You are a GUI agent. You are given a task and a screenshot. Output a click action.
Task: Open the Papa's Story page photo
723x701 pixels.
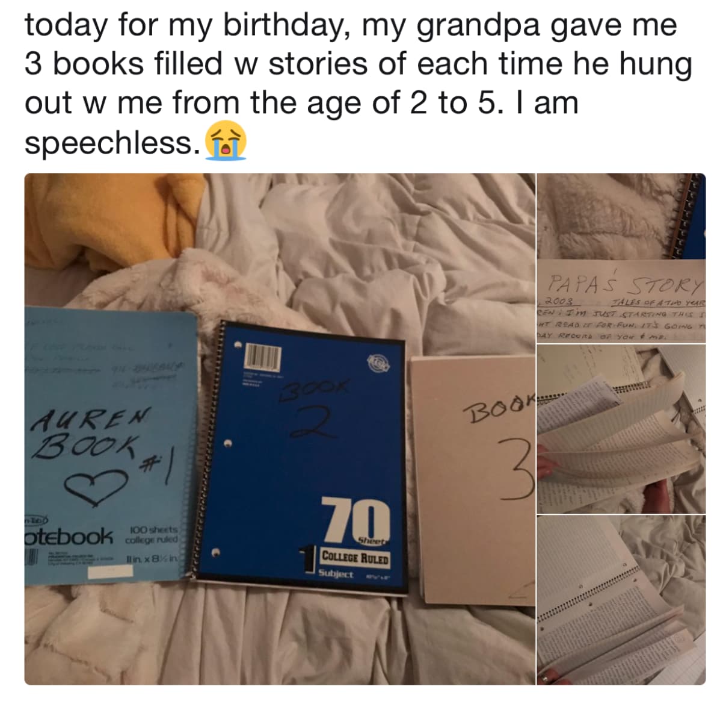(x=621, y=258)
